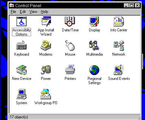This screenshot has width=145, height=120.
Task: Select the System computer icon
Action: (21, 94)
